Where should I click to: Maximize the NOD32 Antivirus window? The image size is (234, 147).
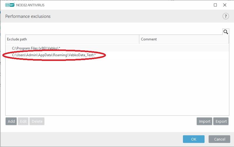click(215, 5)
